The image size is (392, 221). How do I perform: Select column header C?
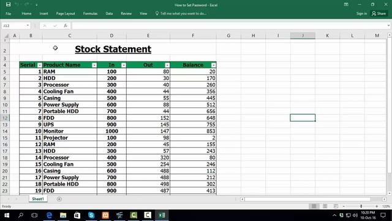coord(70,36)
